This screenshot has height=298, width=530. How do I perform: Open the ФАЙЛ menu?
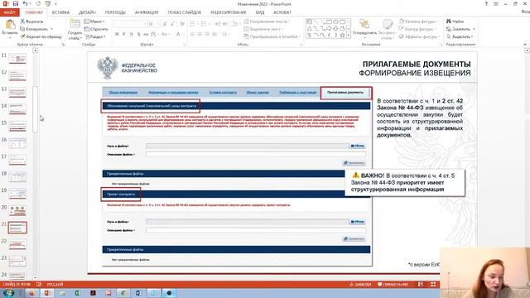(10, 12)
